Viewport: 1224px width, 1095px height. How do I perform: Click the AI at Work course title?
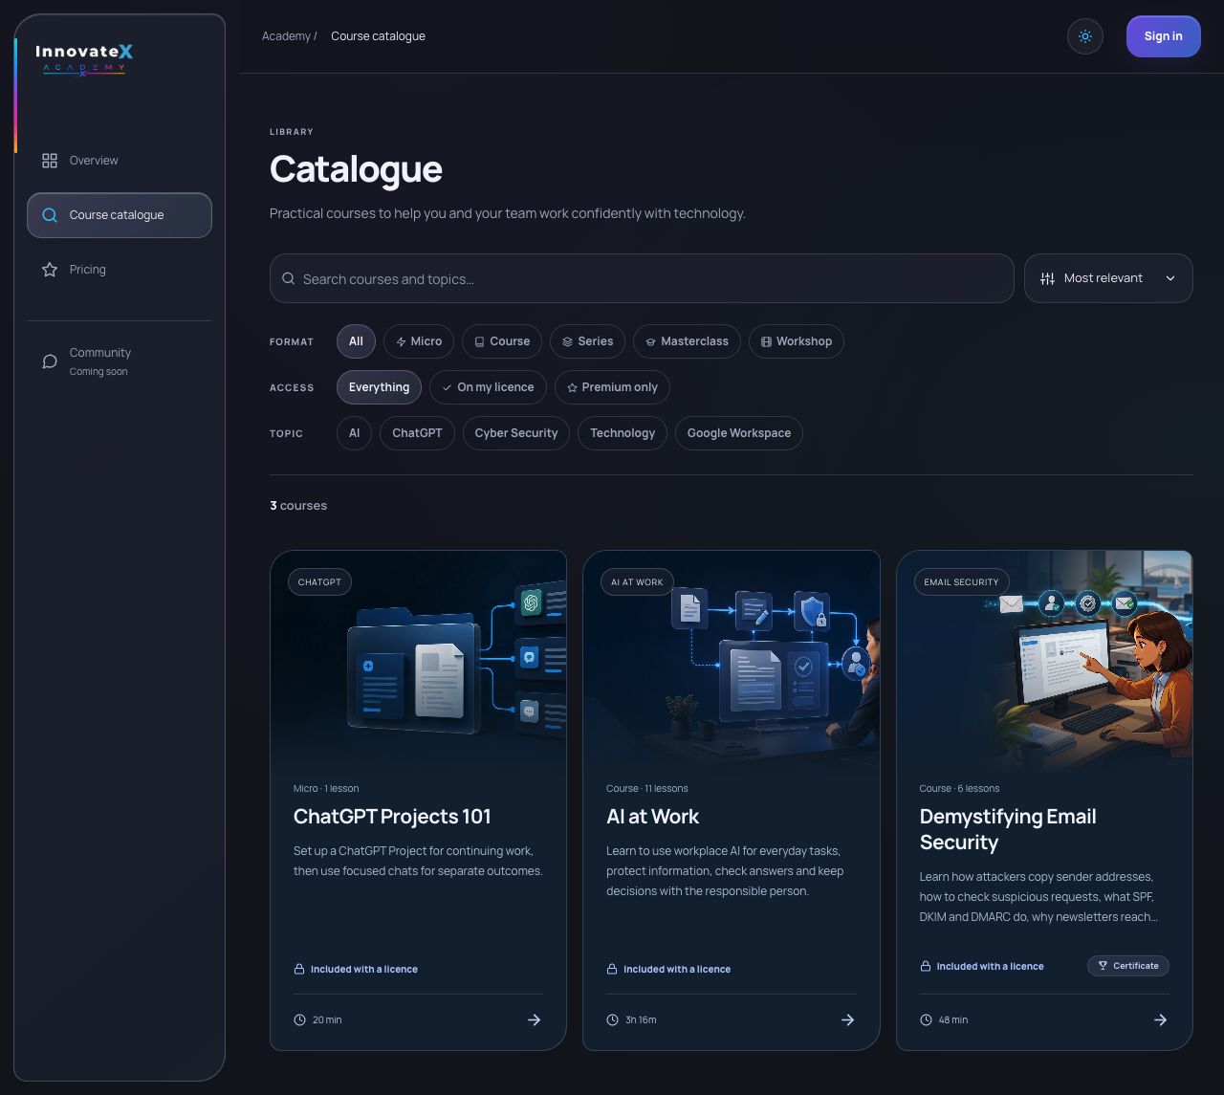[652, 817]
